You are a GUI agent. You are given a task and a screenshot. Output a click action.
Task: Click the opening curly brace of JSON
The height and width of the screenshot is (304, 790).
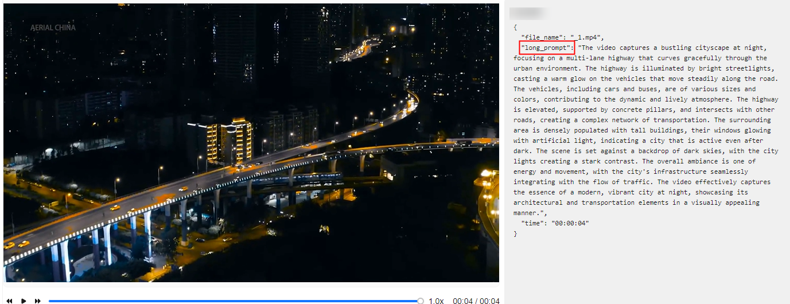click(515, 27)
